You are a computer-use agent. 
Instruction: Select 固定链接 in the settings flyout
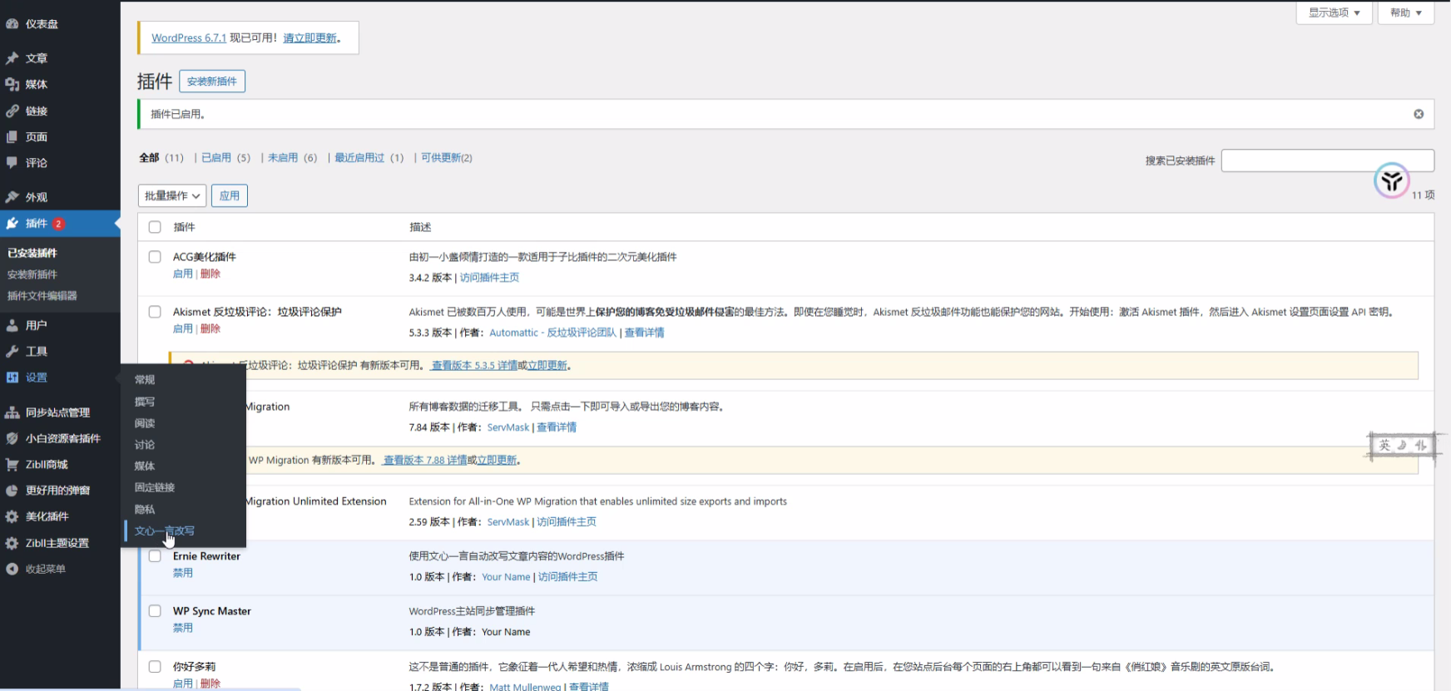click(x=155, y=487)
